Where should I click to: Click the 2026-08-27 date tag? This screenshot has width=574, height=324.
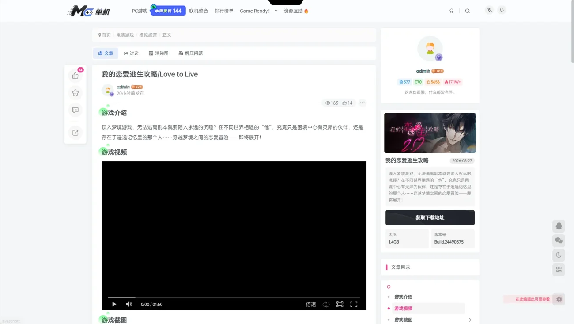click(x=462, y=161)
